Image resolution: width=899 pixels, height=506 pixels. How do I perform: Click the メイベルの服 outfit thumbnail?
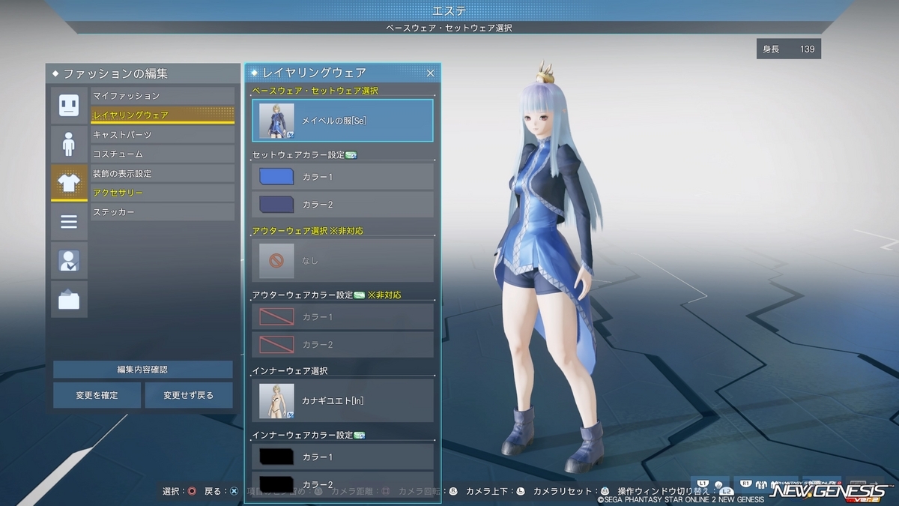pos(276,121)
